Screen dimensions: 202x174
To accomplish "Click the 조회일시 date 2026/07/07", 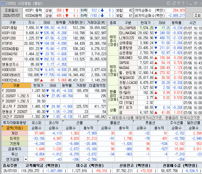I will 11,15.
